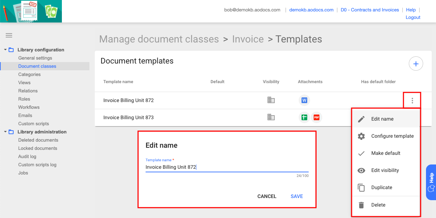Screen dimensions: 436x218
Task: Open Emails in sidebar
Action: 25,115
